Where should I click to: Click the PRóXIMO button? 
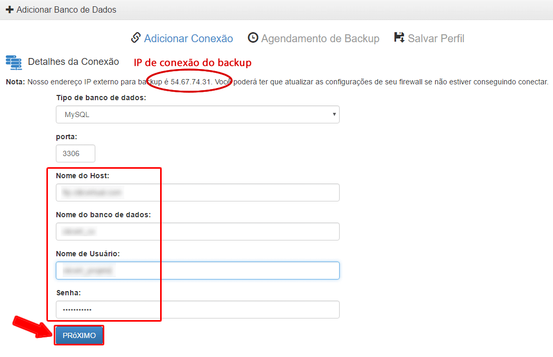coord(79,335)
